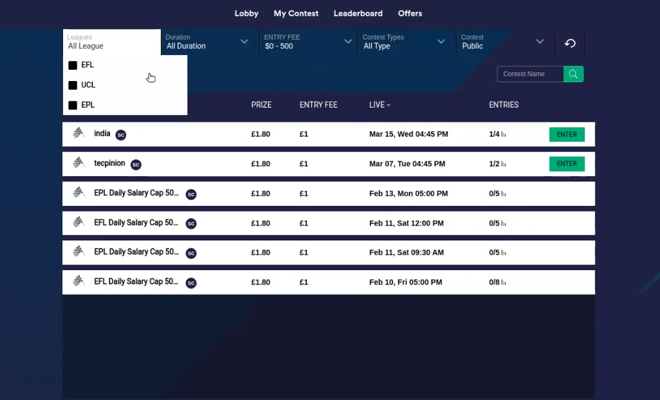Click the trophy icon on EPL Daily Salary Cap row
Image resolution: width=660 pixels, height=400 pixels.
[x=79, y=193]
